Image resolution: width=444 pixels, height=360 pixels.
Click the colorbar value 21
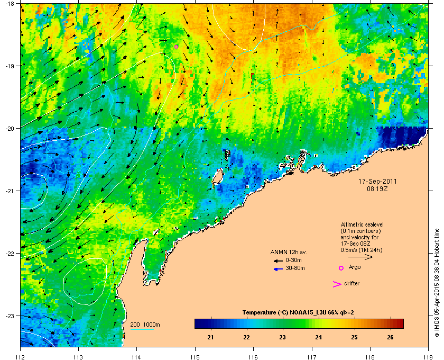point(210,337)
